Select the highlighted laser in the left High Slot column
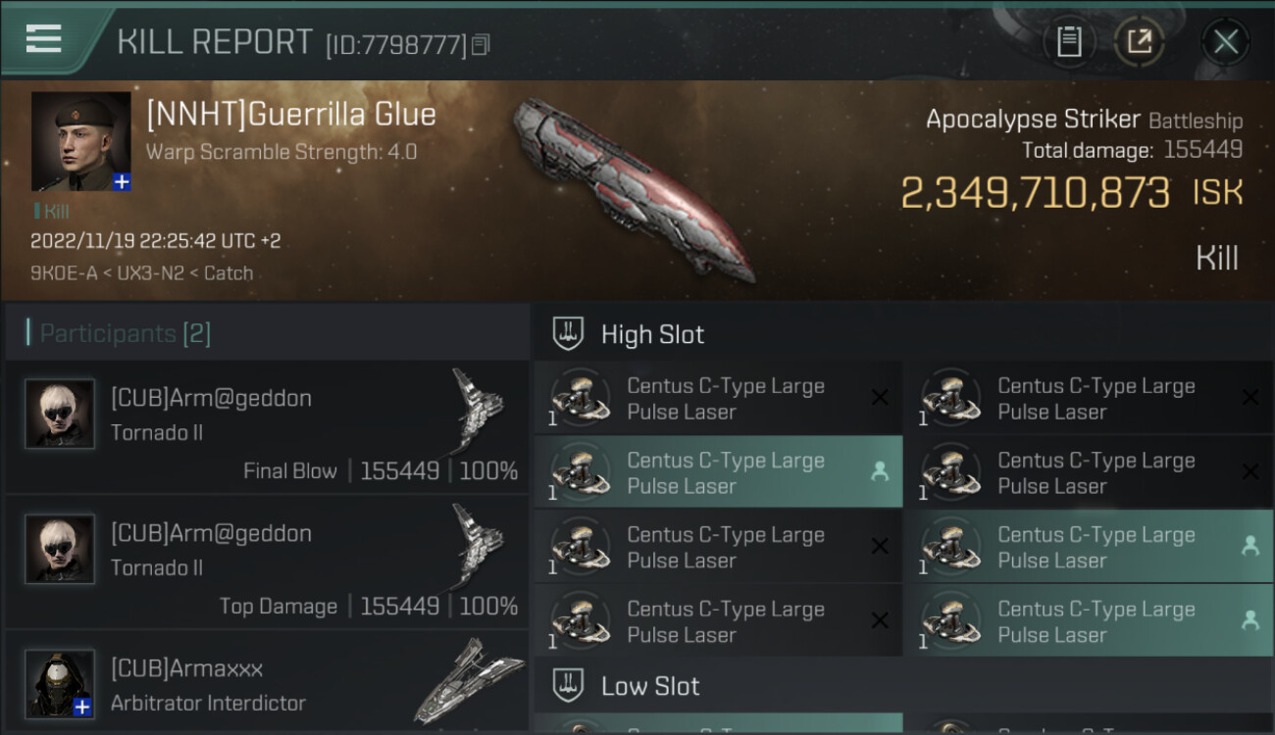The image size is (1275, 735). tap(718, 472)
